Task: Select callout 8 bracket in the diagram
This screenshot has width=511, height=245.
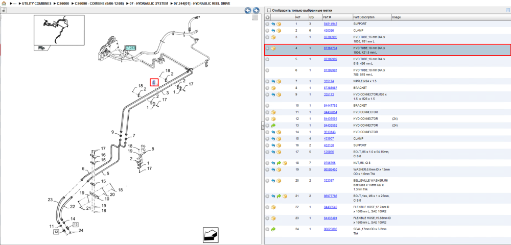Action: [x=152, y=149]
